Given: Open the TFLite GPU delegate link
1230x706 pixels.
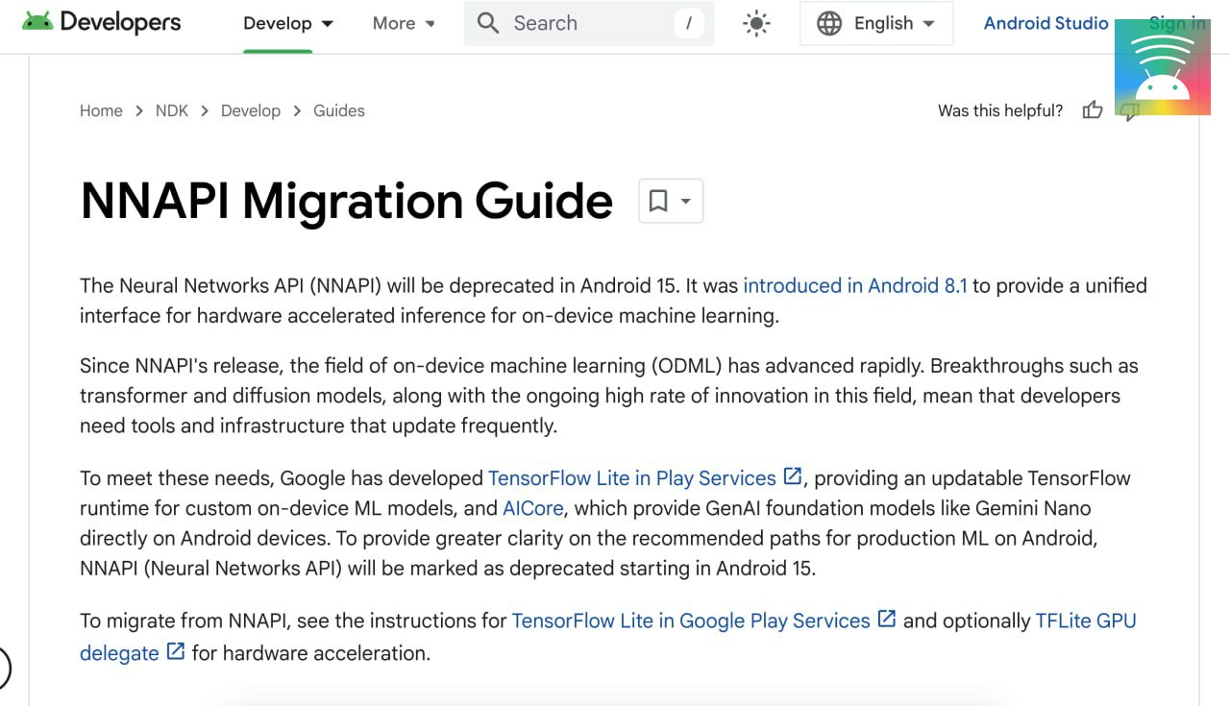Looking at the screenshot, I should click(1086, 621).
